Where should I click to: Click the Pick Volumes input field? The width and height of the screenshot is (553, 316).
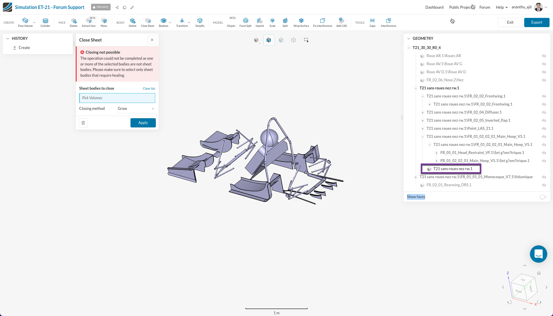(x=117, y=98)
